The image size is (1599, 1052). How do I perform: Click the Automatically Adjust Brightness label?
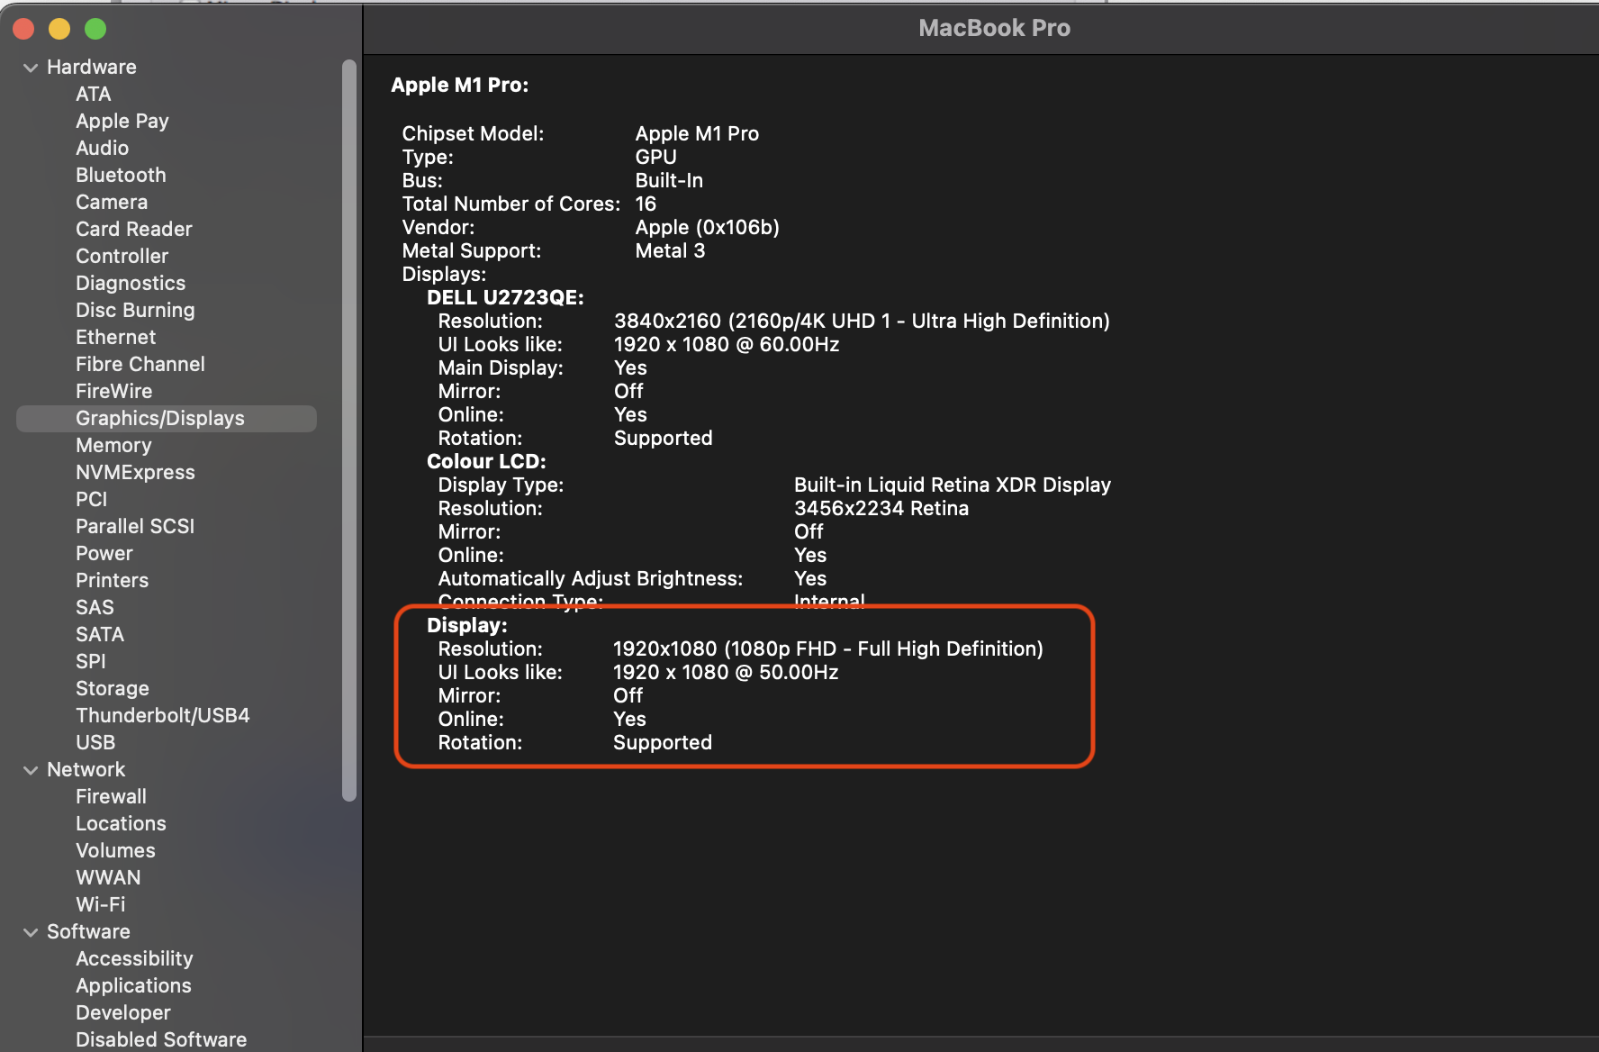[x=591, y=579]
